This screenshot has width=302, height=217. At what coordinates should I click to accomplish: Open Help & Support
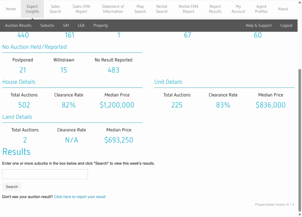259,26
